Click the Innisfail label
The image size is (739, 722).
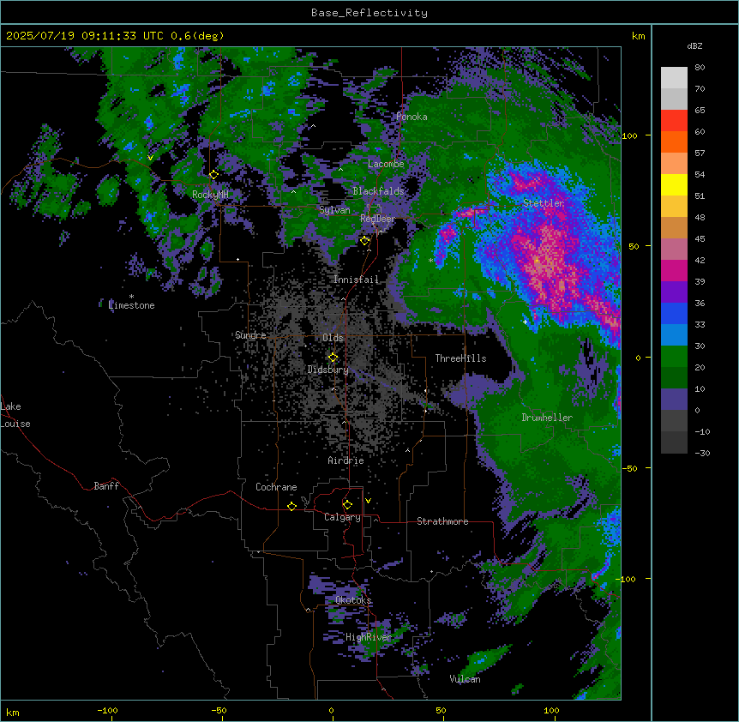point(356,280)
